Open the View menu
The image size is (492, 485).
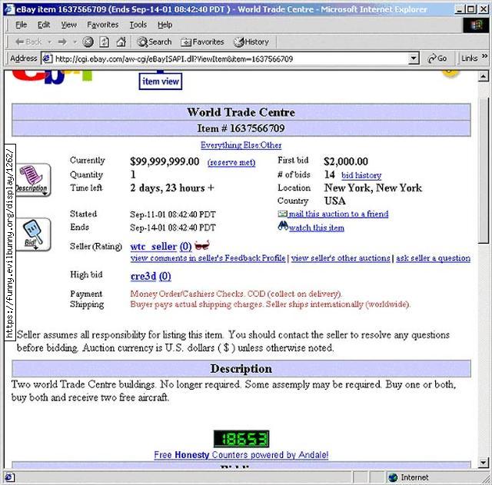68,25
